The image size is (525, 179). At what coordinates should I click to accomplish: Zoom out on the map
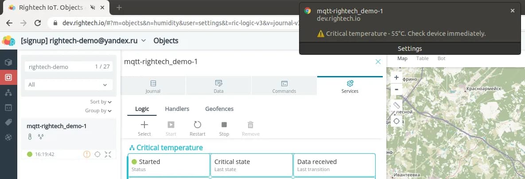pyautogui.click(x=397, y=89)
